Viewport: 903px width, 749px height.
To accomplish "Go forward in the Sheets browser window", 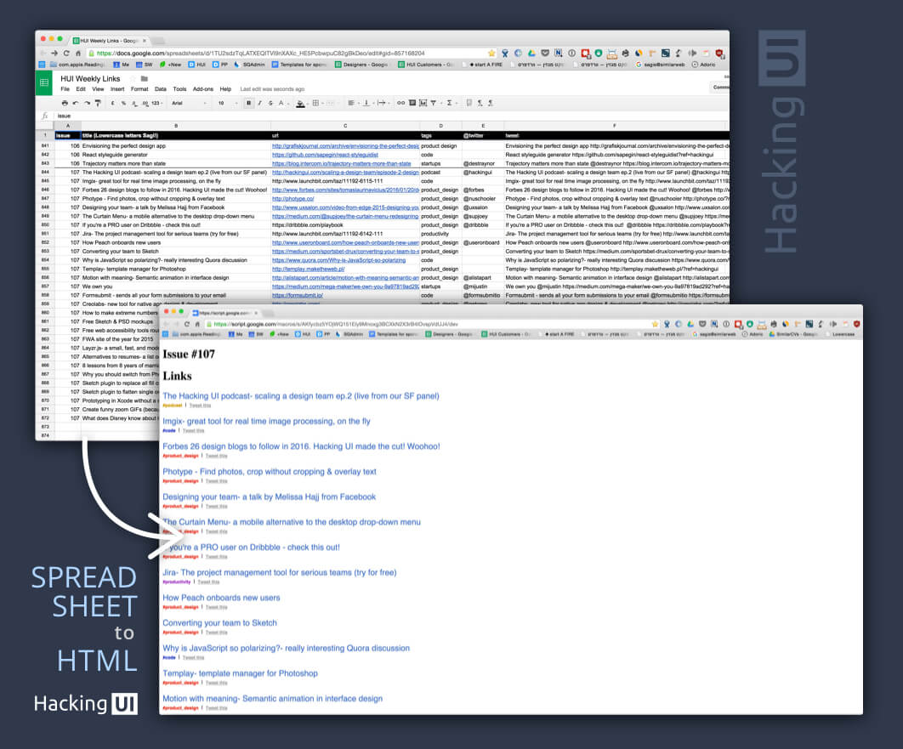I will (x=54, y=53).
